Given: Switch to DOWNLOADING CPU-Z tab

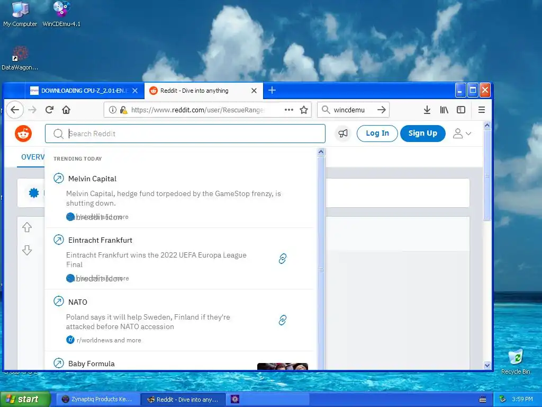Looking at the screenshot, I should click(x=84, y=91).
